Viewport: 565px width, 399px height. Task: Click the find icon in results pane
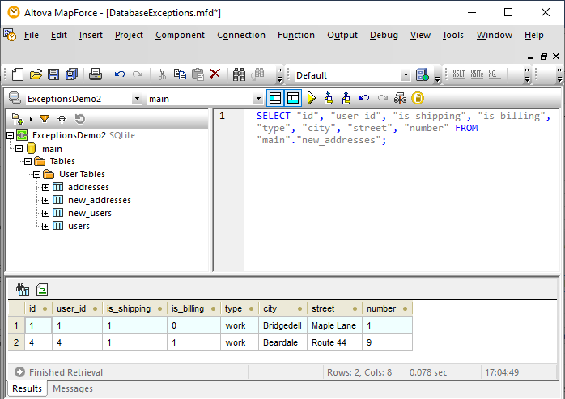[23, 289]
